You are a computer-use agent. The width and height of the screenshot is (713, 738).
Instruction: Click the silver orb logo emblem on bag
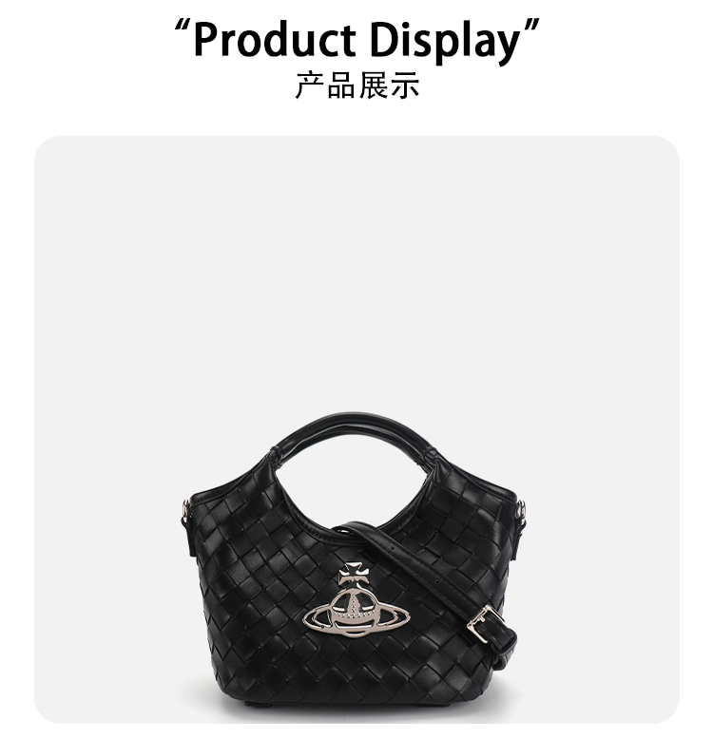(356, 600)
